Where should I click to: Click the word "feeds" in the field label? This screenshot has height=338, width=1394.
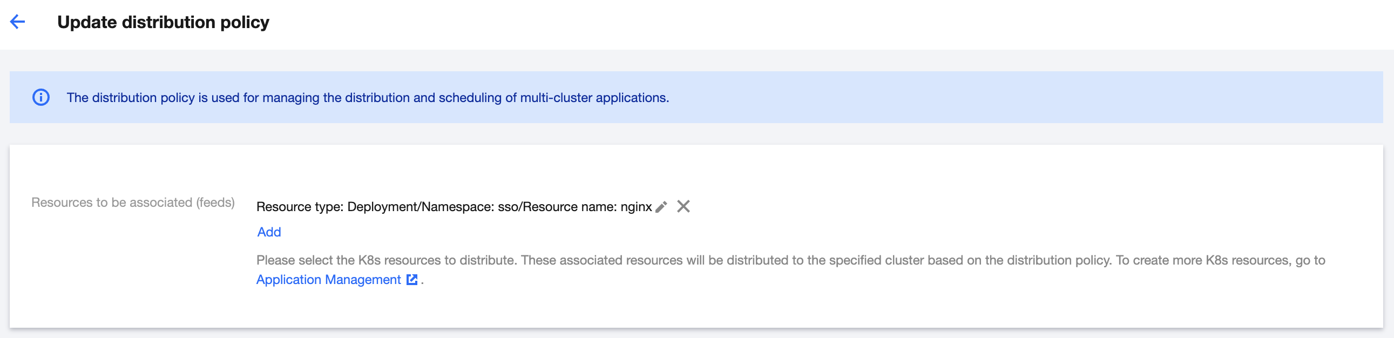215,202
